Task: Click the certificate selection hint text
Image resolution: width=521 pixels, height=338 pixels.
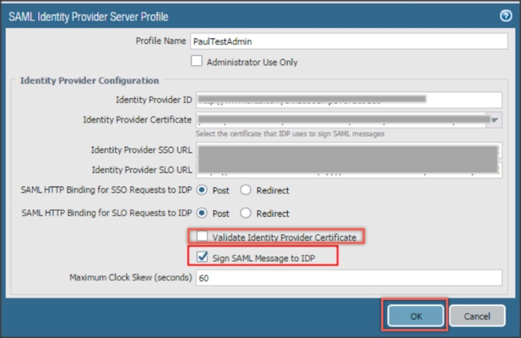Action: 290,133
